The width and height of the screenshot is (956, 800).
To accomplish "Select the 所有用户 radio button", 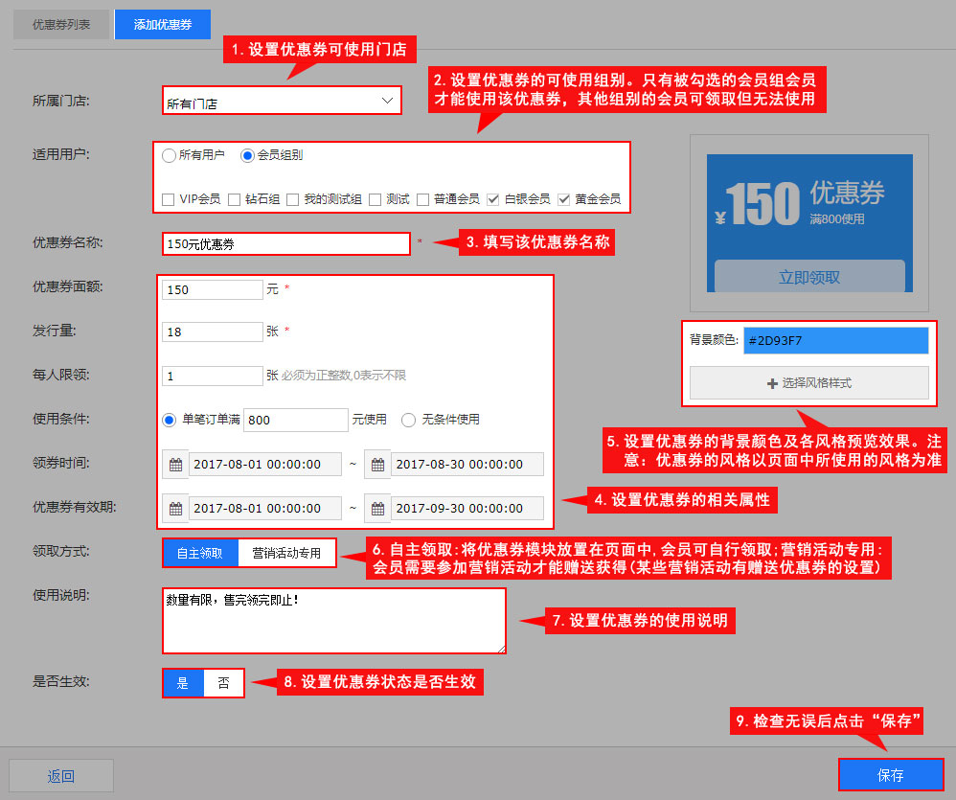I will pos(169,155).
